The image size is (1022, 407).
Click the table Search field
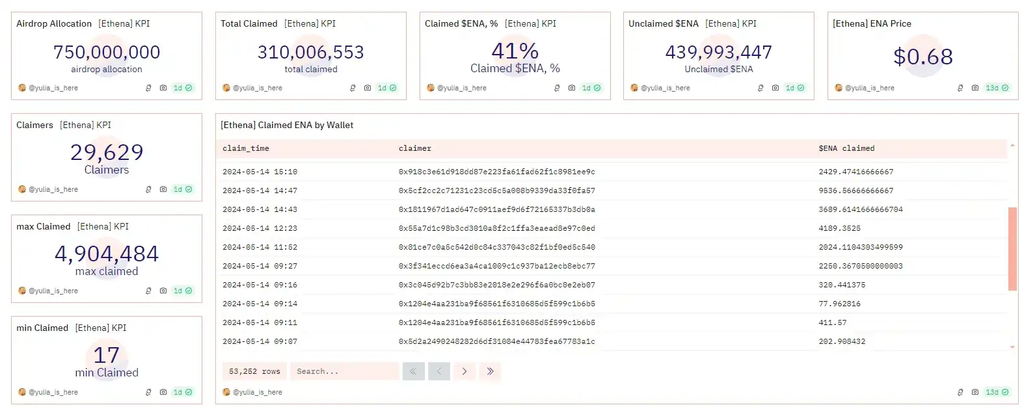click(x=344, y=371)
